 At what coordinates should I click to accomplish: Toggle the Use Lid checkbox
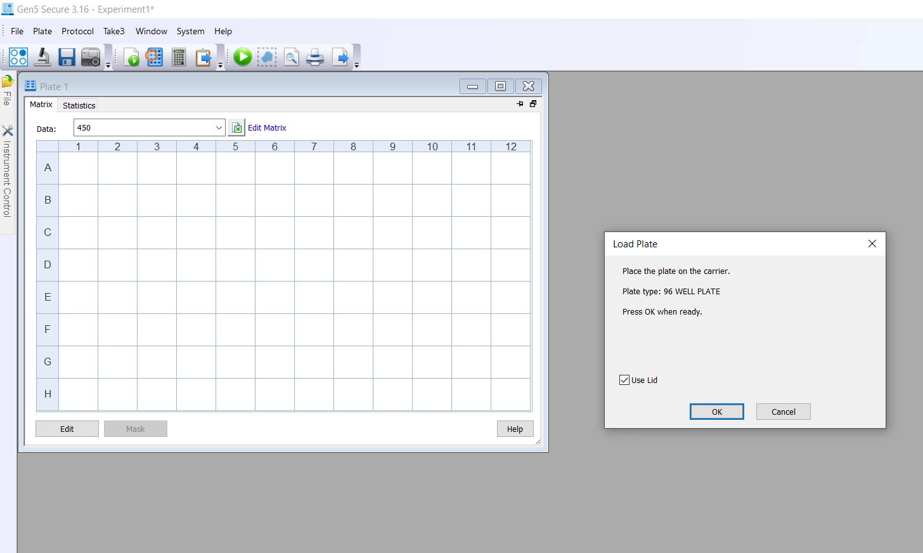click(x=624, y=380)
